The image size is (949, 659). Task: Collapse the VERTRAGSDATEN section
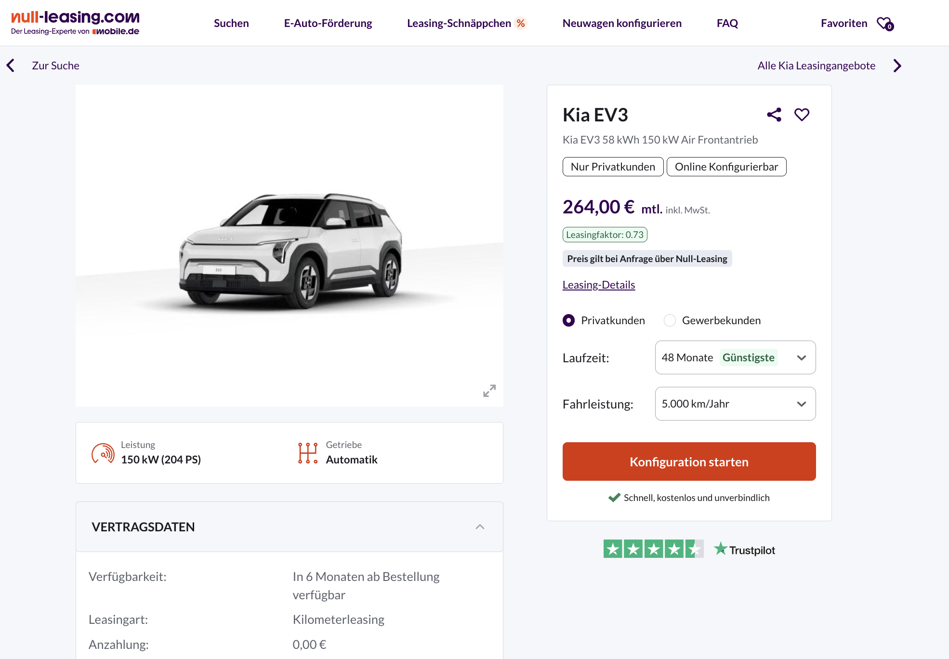[x=480, y=527]
